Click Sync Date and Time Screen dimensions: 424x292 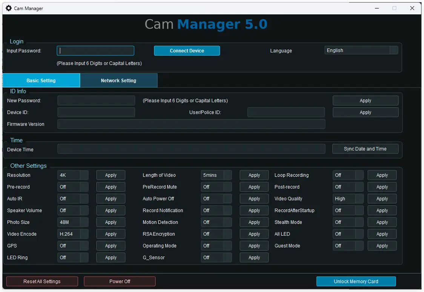365,149
